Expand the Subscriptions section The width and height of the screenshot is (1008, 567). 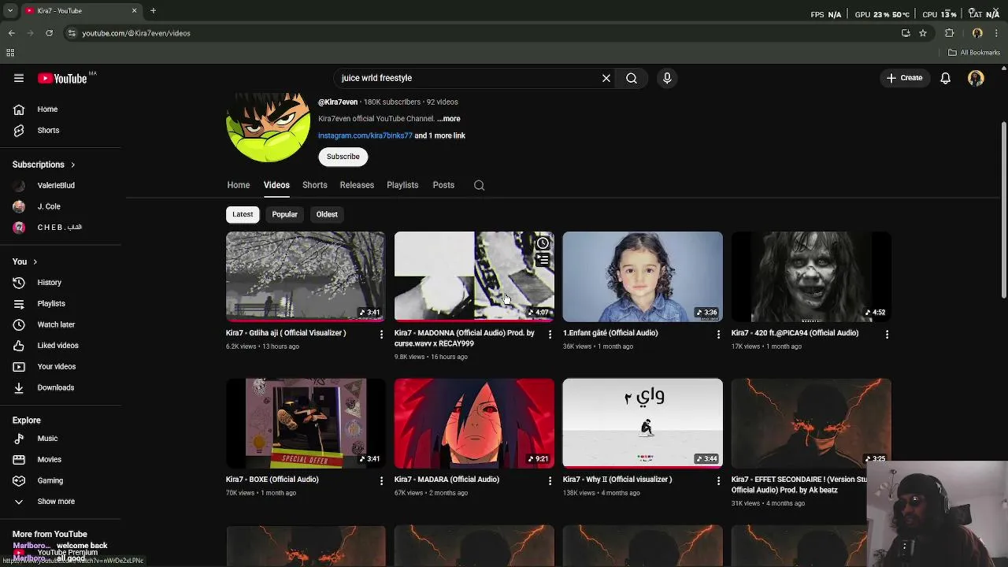(x=44, y=165)
